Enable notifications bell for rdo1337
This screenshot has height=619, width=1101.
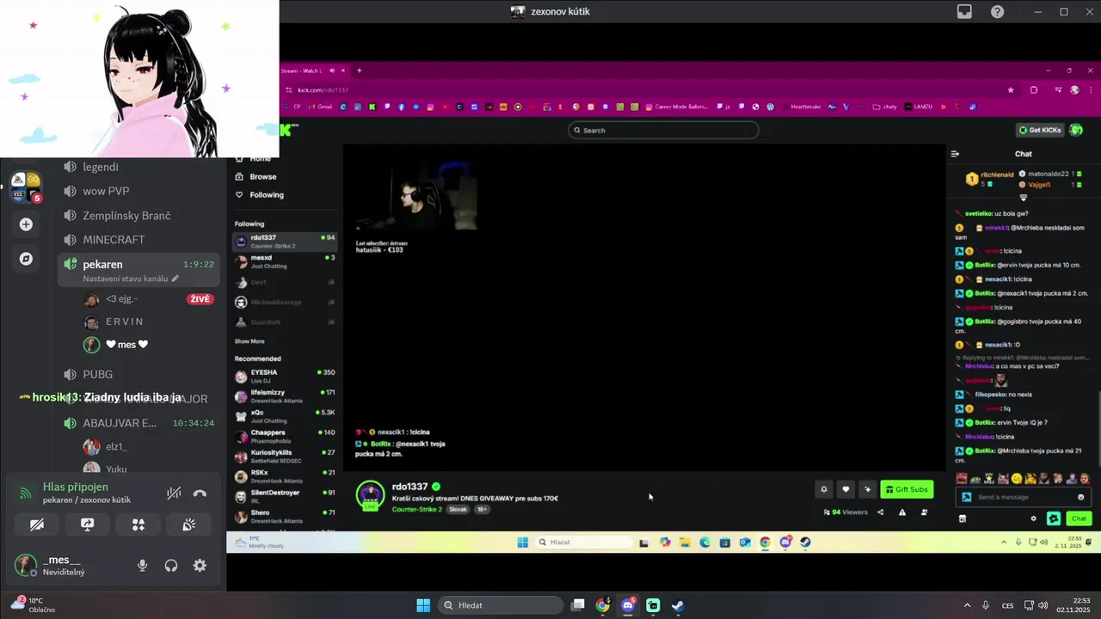823,489
